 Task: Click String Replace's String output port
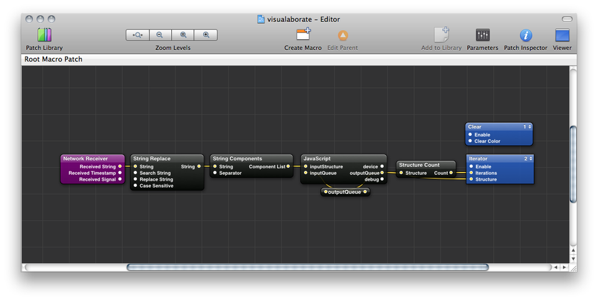(199, 166)
